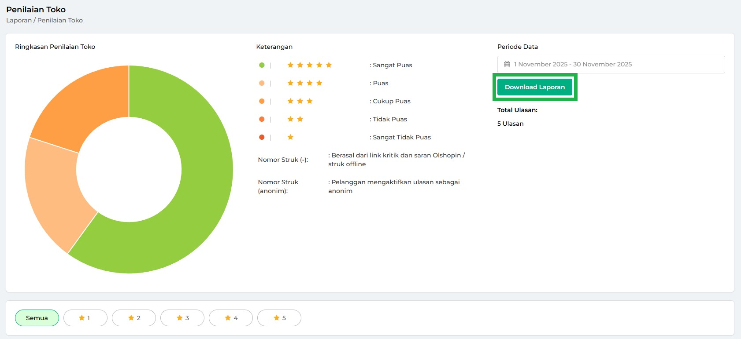Show only 5 star reviews

pyautogui.click(x=279, y=318)
